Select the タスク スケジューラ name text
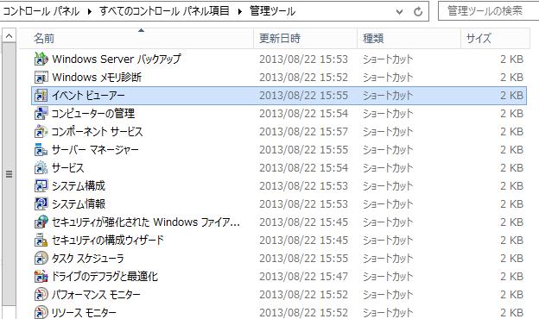Viewport: 539px width, 319px height. tap(87, 259)
